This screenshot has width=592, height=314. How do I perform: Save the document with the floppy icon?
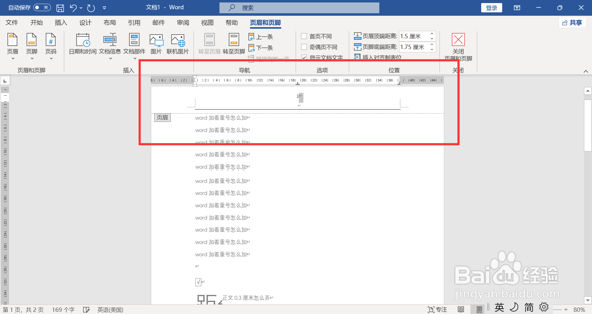click(60, 8)
